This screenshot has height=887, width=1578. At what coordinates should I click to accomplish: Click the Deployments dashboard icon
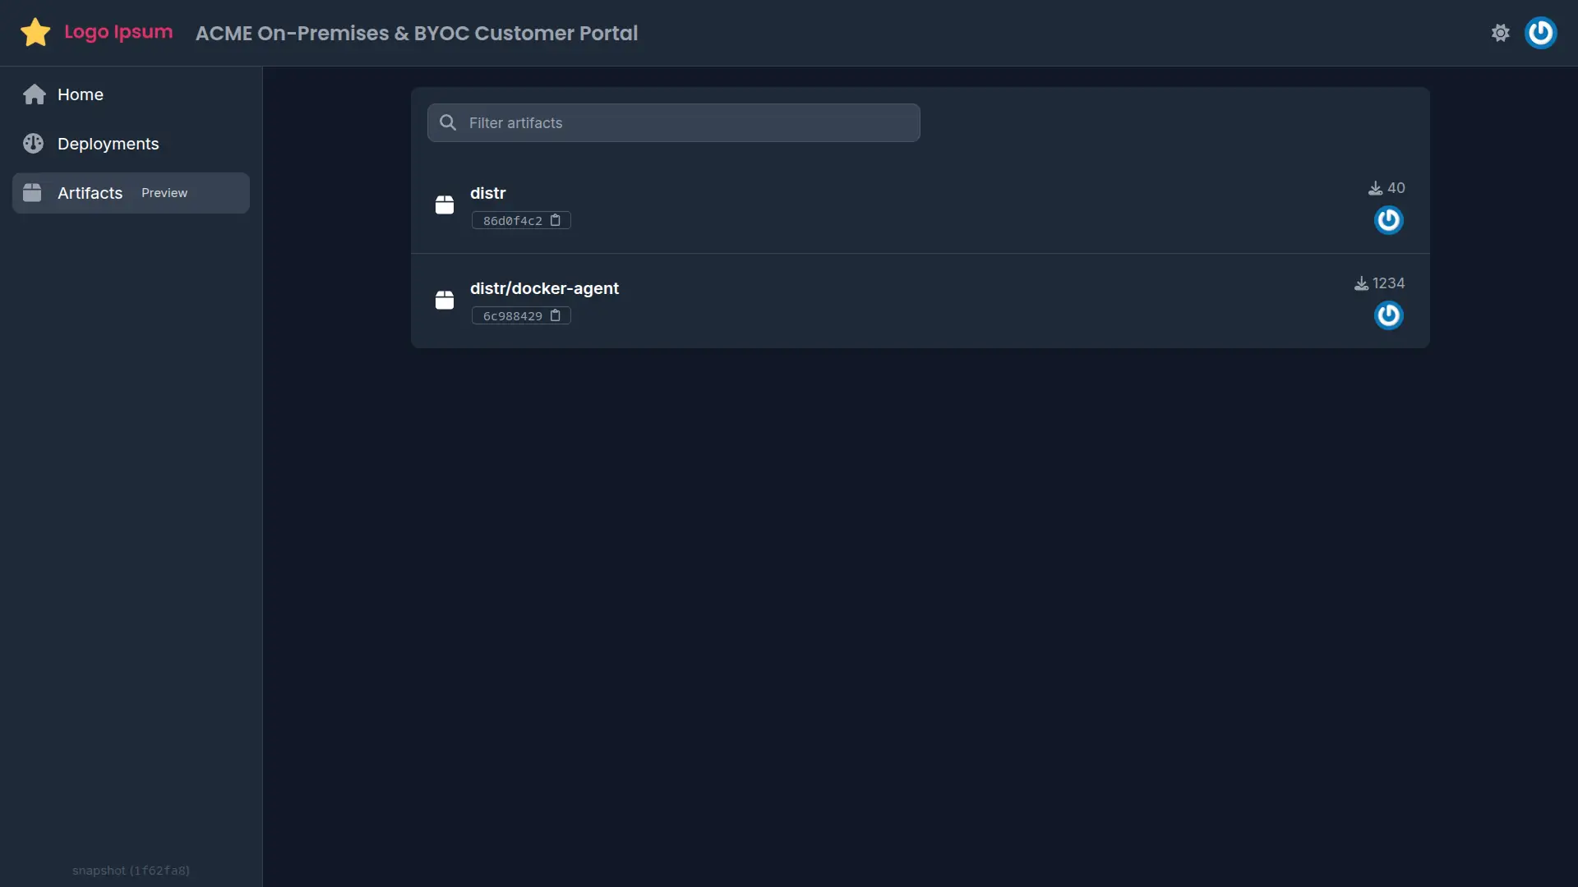(34, 144)
